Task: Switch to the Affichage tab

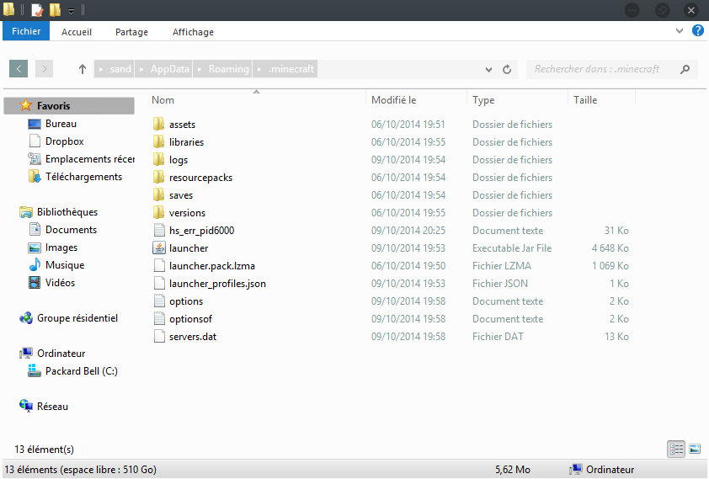Action: click(193, 32)
